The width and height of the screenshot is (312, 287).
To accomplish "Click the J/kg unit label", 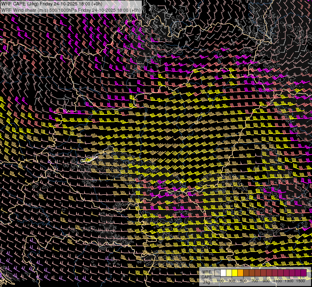I will pyautogui.click(x=206, y=282).
